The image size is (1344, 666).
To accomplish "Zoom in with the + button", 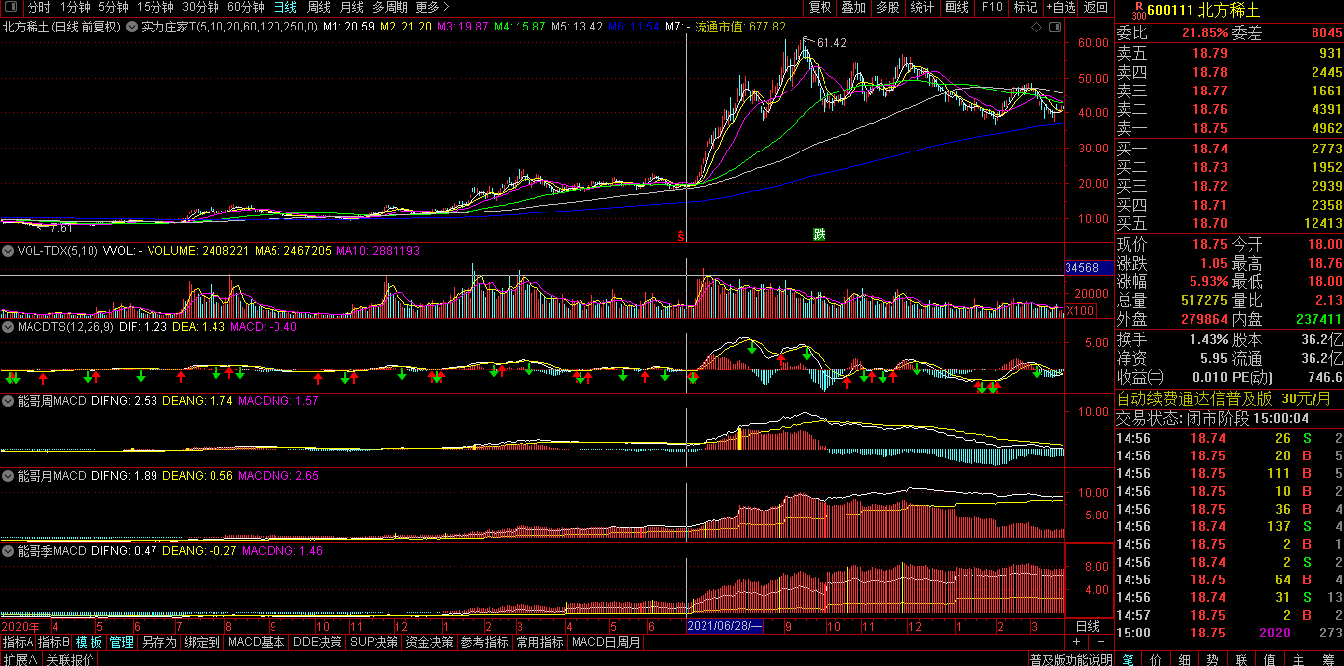I will (x=1076, y=642).
